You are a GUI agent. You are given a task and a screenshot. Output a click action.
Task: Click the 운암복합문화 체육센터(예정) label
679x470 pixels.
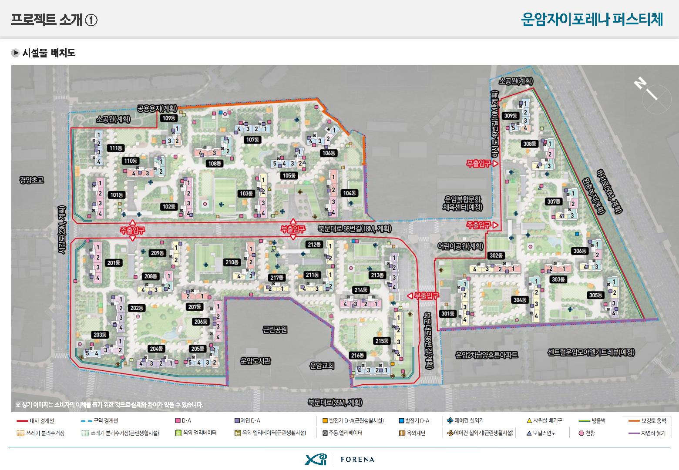(463, 203)
